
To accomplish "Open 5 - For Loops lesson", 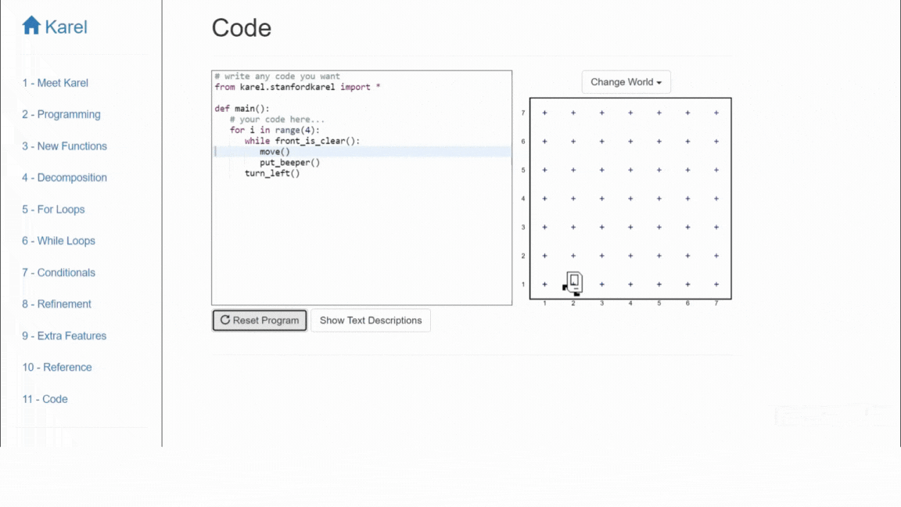I will (53, 210).
